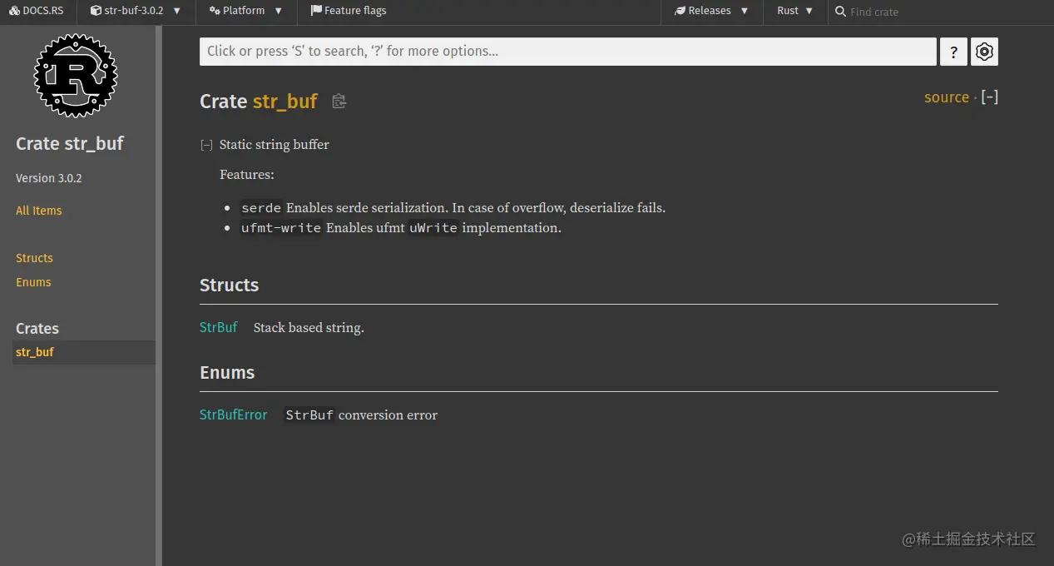Open the Rust dropdown menu
Image resolution: width=1054 pixels, height=566 pixels.
click(x=795, y=11)
